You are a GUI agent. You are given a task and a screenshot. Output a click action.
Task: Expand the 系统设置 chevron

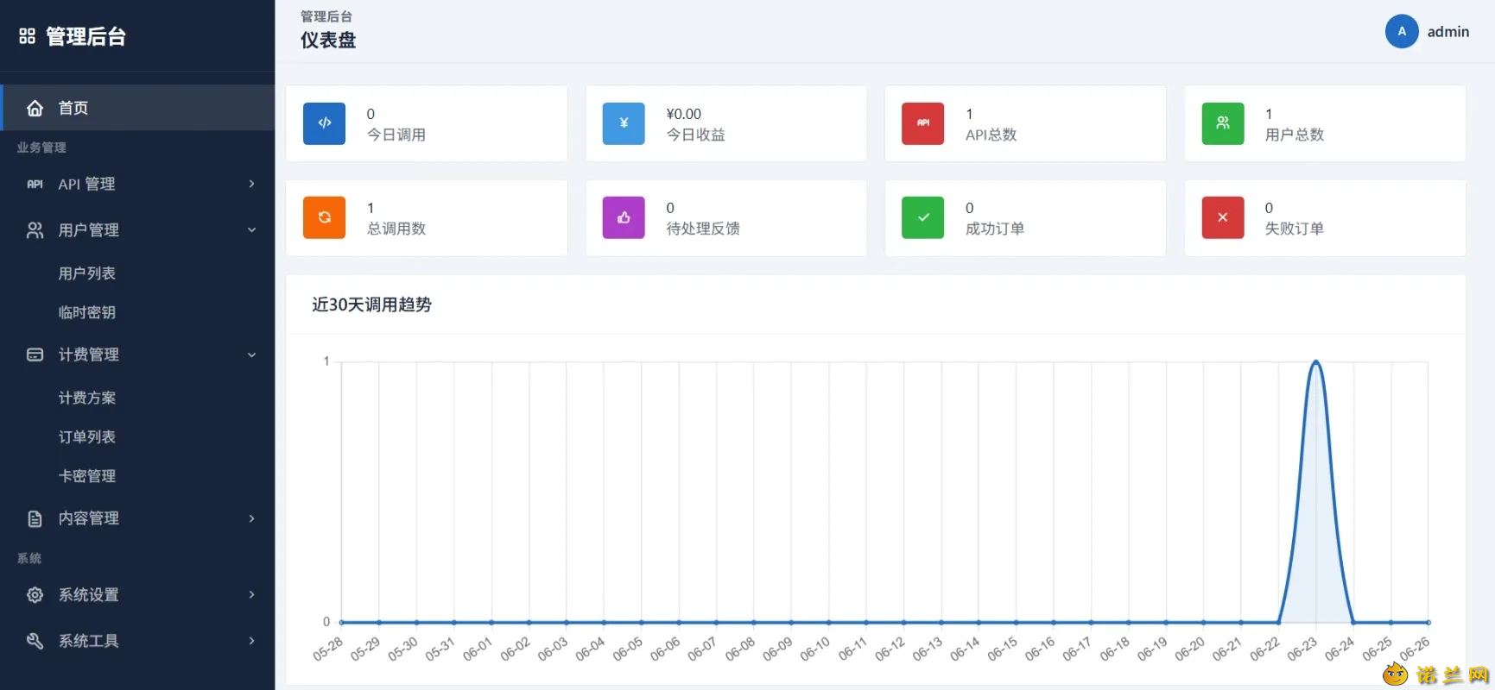[x=251, y=595]
